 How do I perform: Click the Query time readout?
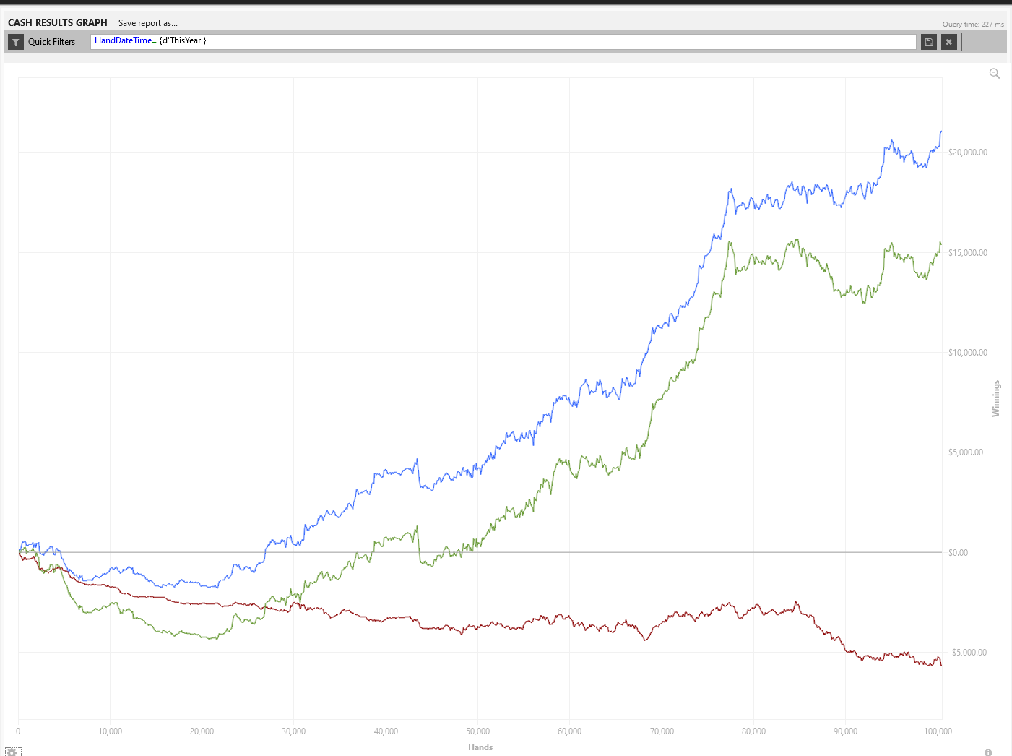tap(972, 24)
